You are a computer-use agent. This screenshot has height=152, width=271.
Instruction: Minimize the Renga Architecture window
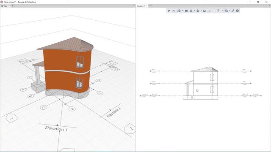250,2
